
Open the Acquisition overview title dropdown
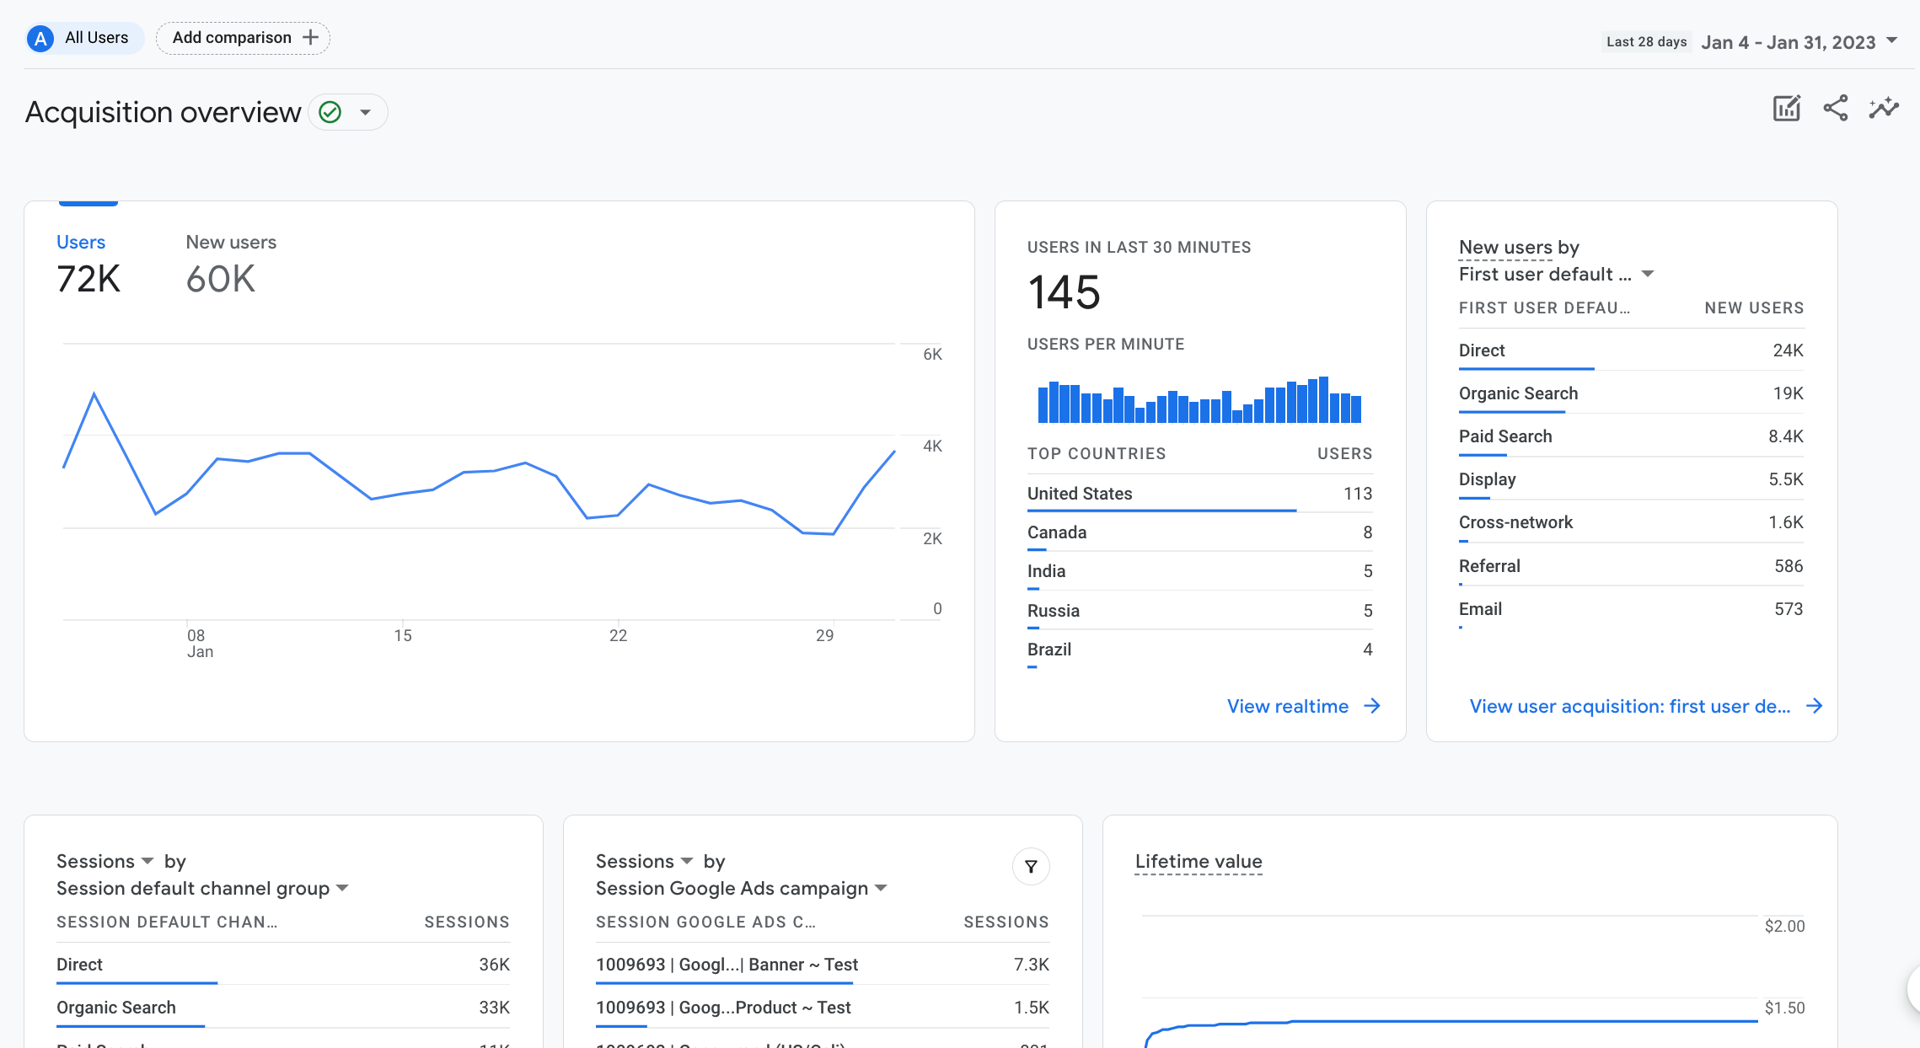[x=367, y=111]
